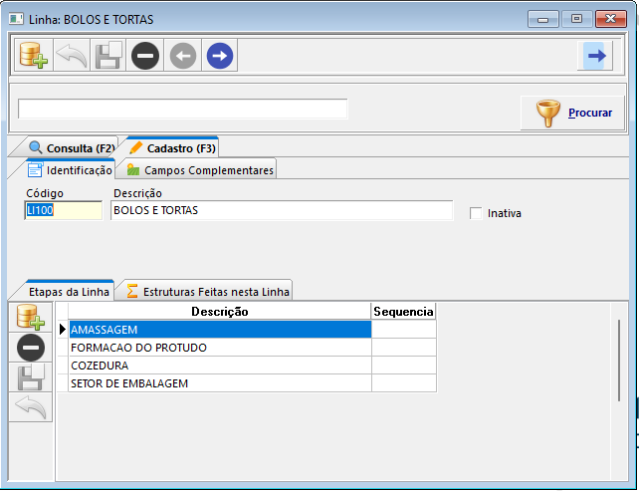The height and width of the screenshot is (491, 639).
Task: Save the record with the top toolbar floppy icon
Action: (108, 55)
